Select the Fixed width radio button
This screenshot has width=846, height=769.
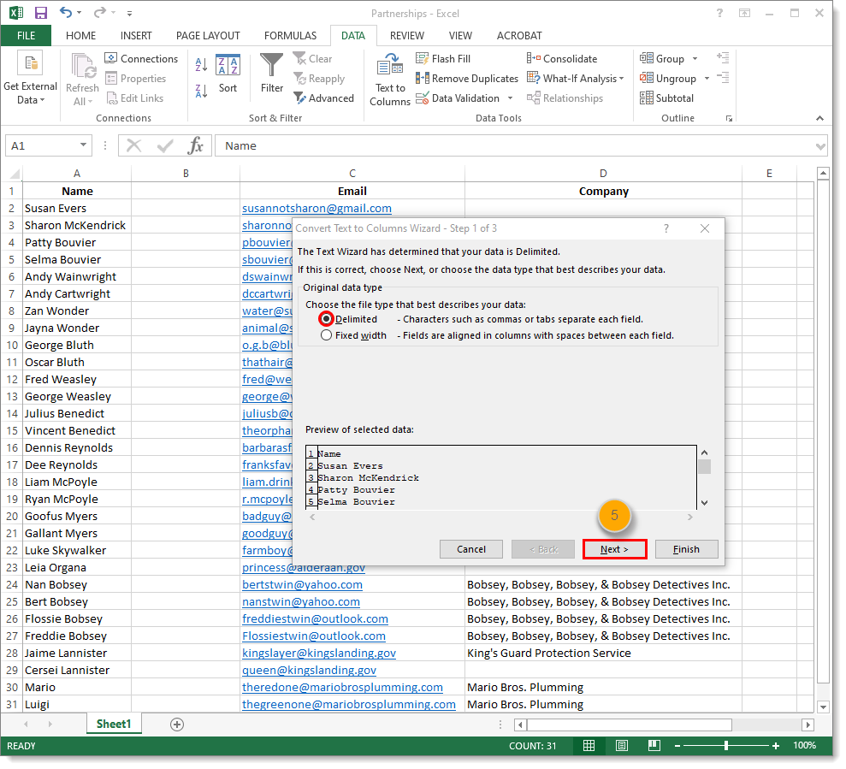tap(326, 335)
